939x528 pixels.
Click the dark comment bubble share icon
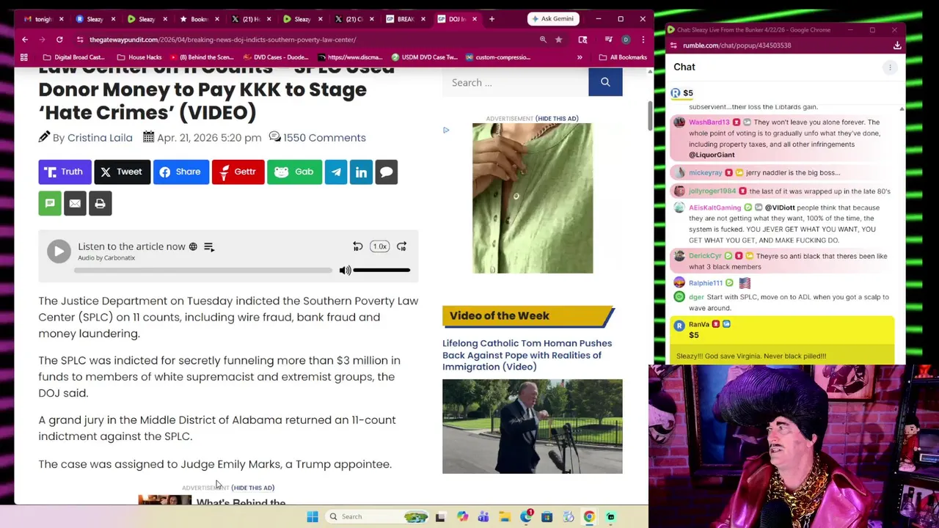(x=386, y=172)
